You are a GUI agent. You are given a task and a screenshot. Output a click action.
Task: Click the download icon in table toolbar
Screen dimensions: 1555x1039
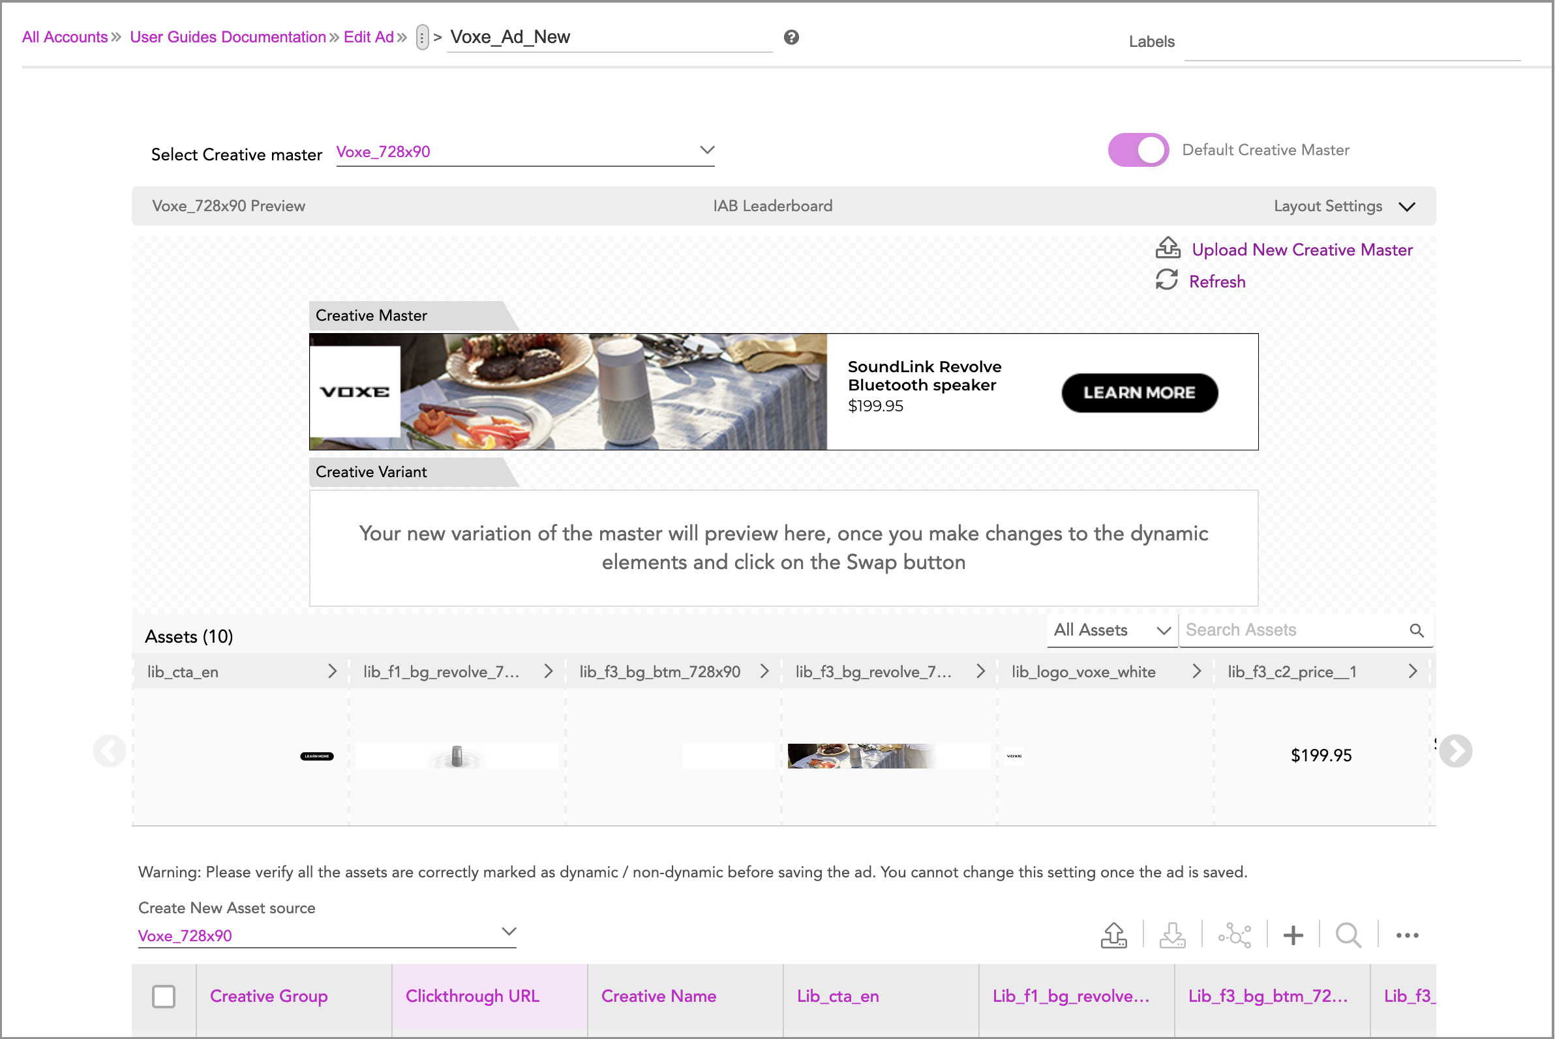[1172, 935]
